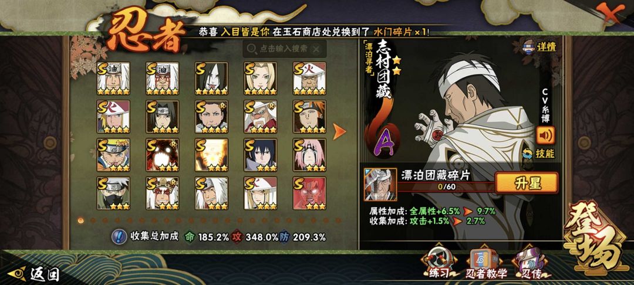Click the 升星 star upgrade button

click(527, 183)
